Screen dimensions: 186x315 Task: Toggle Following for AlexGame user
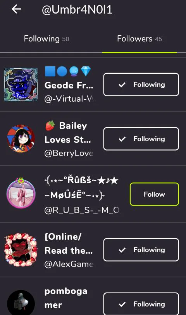tap(141, 250)
